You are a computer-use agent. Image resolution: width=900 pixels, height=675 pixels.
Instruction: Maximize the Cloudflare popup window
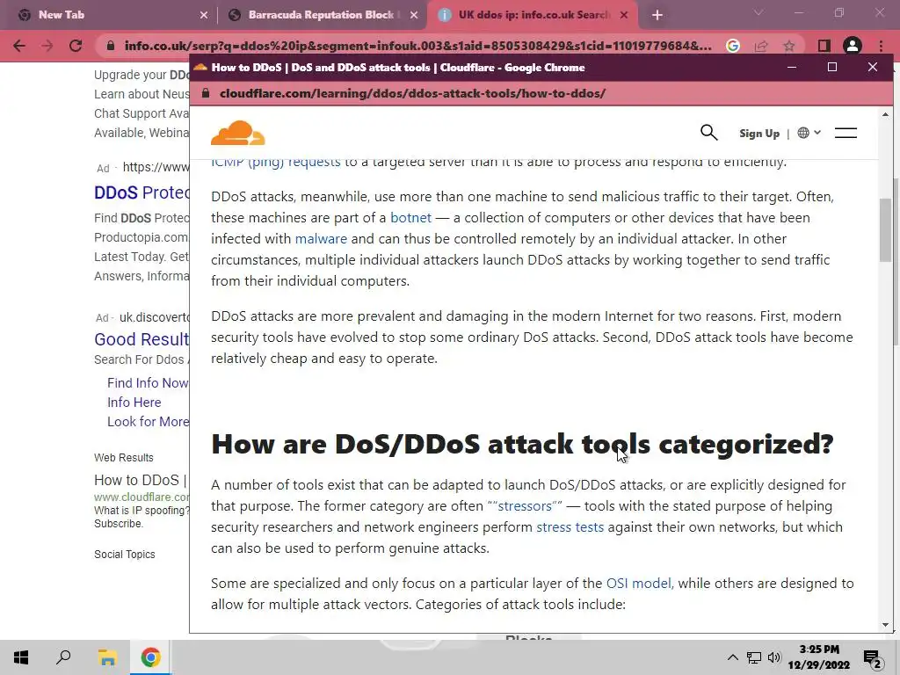pyautogui.click(x=832, y=67)
